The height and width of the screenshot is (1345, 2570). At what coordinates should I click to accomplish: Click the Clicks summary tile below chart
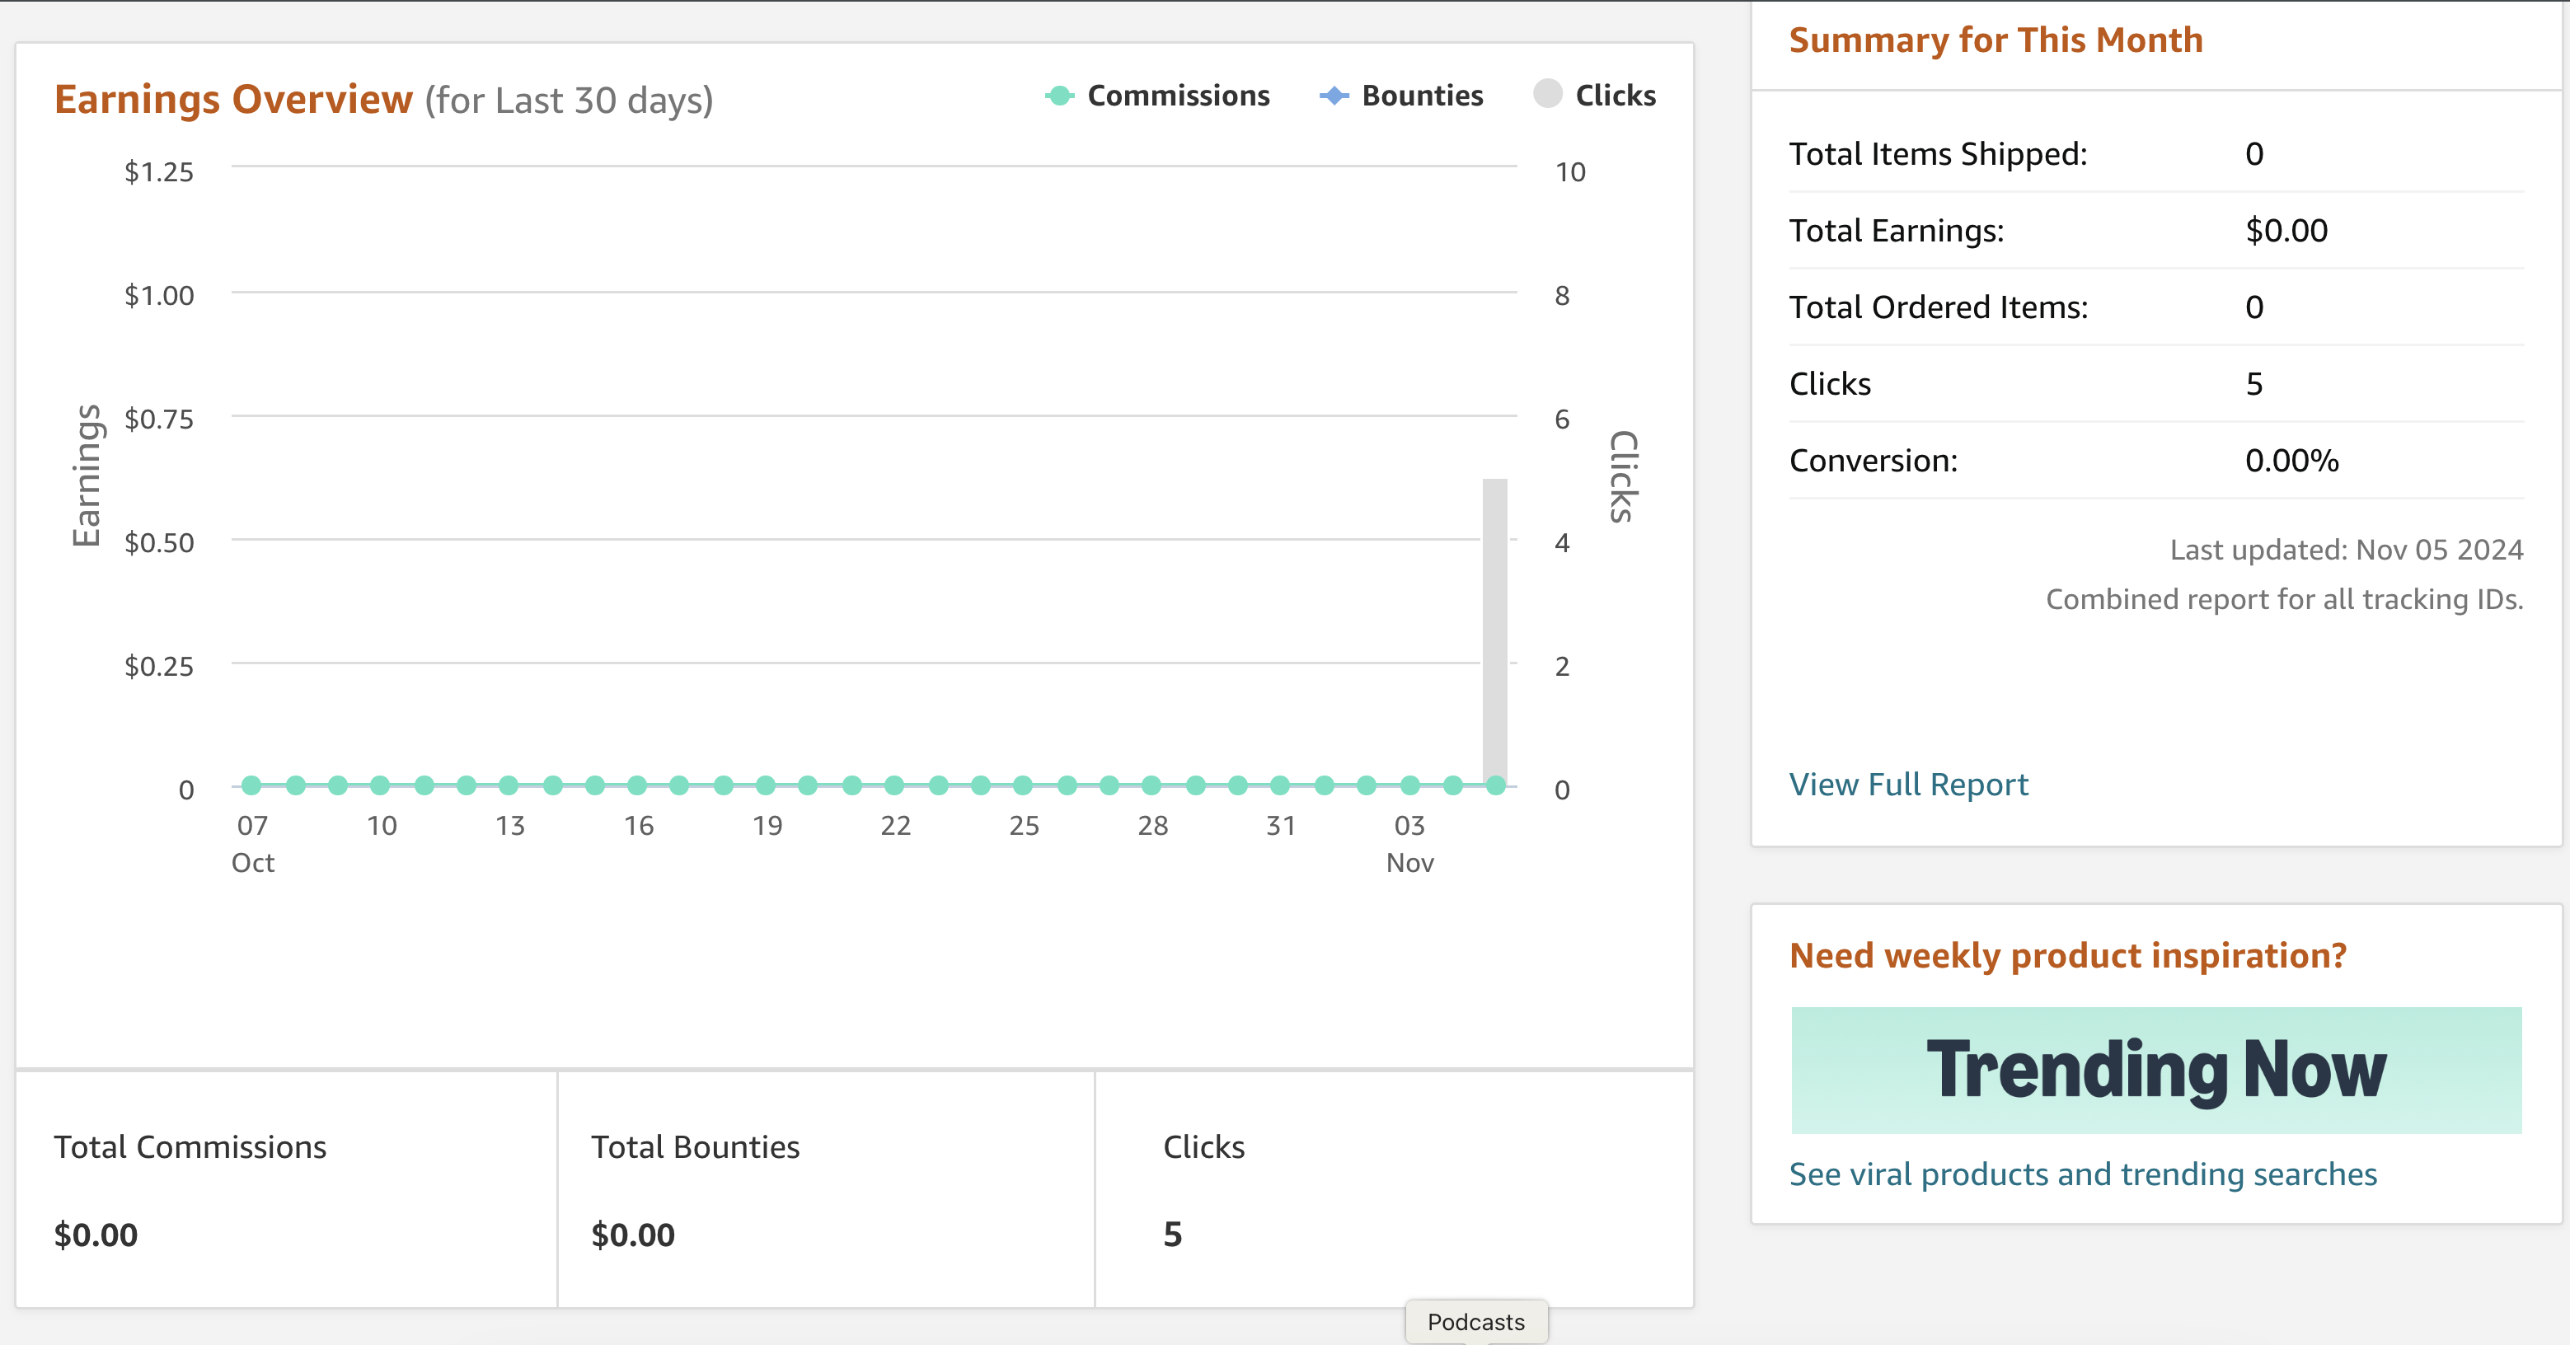tap(1394, 1189)
